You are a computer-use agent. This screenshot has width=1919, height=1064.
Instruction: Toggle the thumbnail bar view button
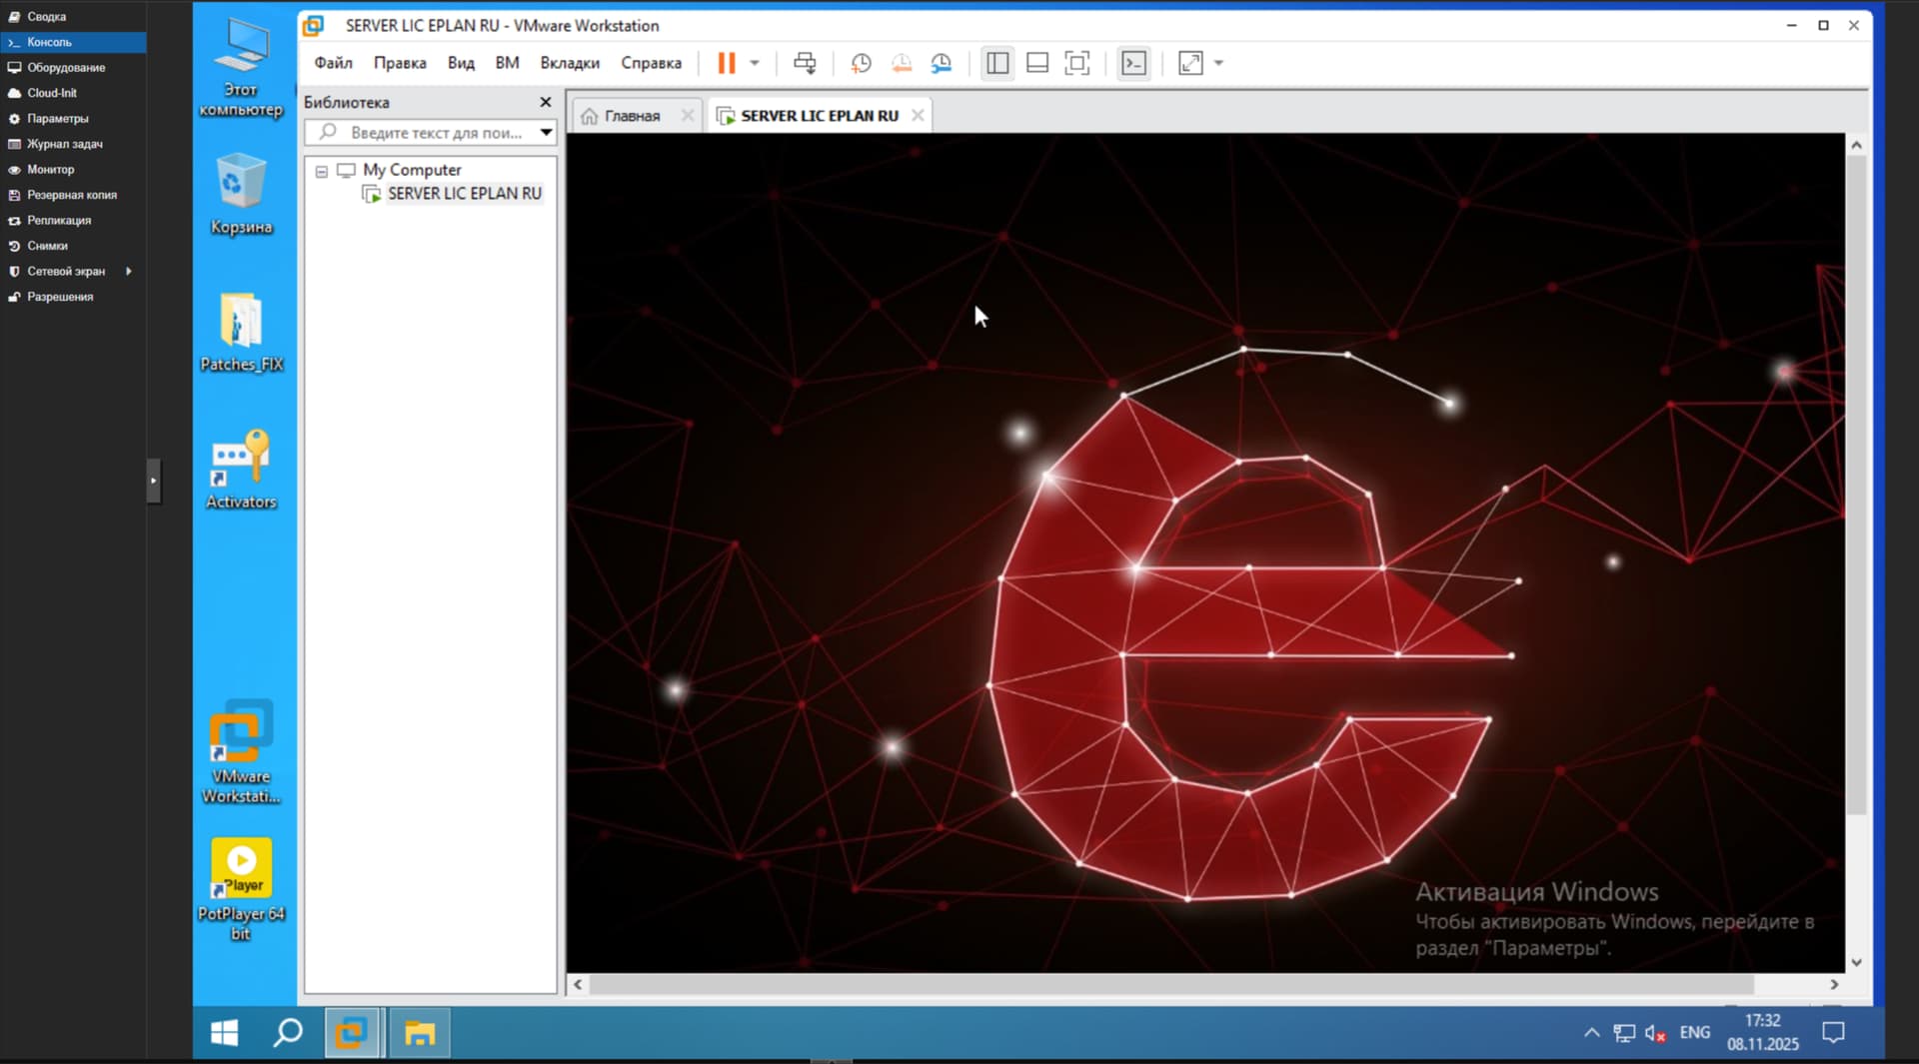coord(1037,63)
